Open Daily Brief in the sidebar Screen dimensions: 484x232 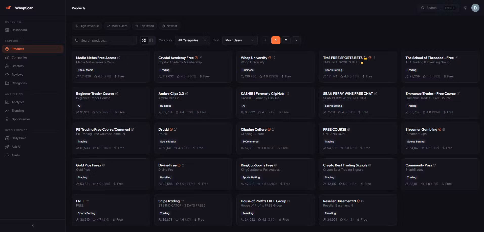point(33,138)
